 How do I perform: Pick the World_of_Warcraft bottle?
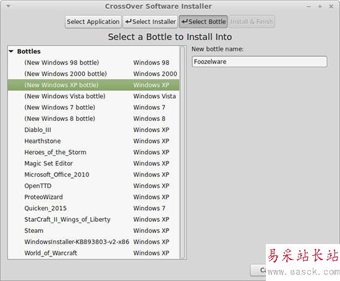tap(94, 253)
